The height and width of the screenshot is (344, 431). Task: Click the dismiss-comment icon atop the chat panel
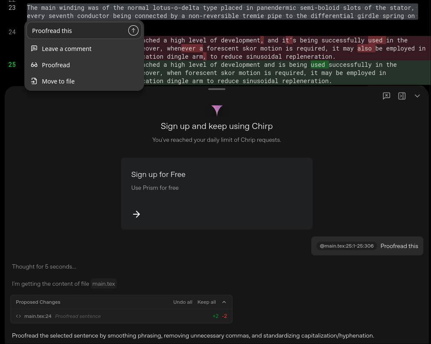387,96
